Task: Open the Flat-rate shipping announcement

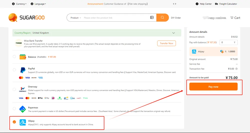Action: 118,4
